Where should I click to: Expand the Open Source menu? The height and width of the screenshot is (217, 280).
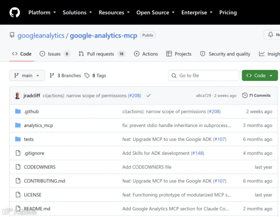tap(155, 12)
